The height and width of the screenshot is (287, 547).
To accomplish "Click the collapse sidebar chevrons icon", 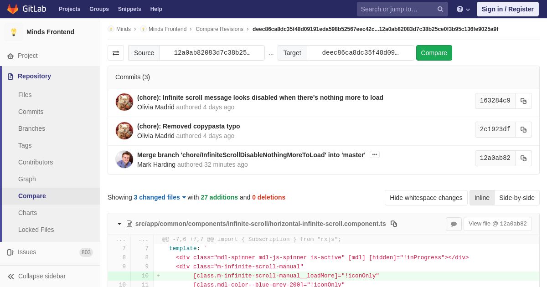I will point(11,276).
